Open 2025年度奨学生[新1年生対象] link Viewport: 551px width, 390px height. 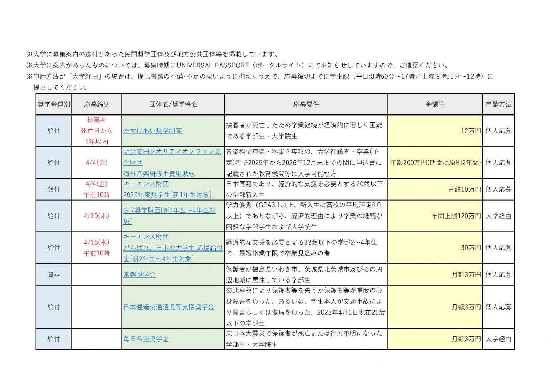click(167, 195)
